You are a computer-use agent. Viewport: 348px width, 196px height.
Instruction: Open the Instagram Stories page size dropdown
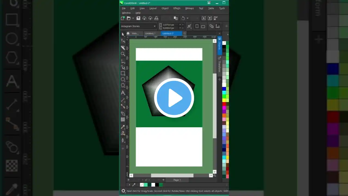coord(155,26)
